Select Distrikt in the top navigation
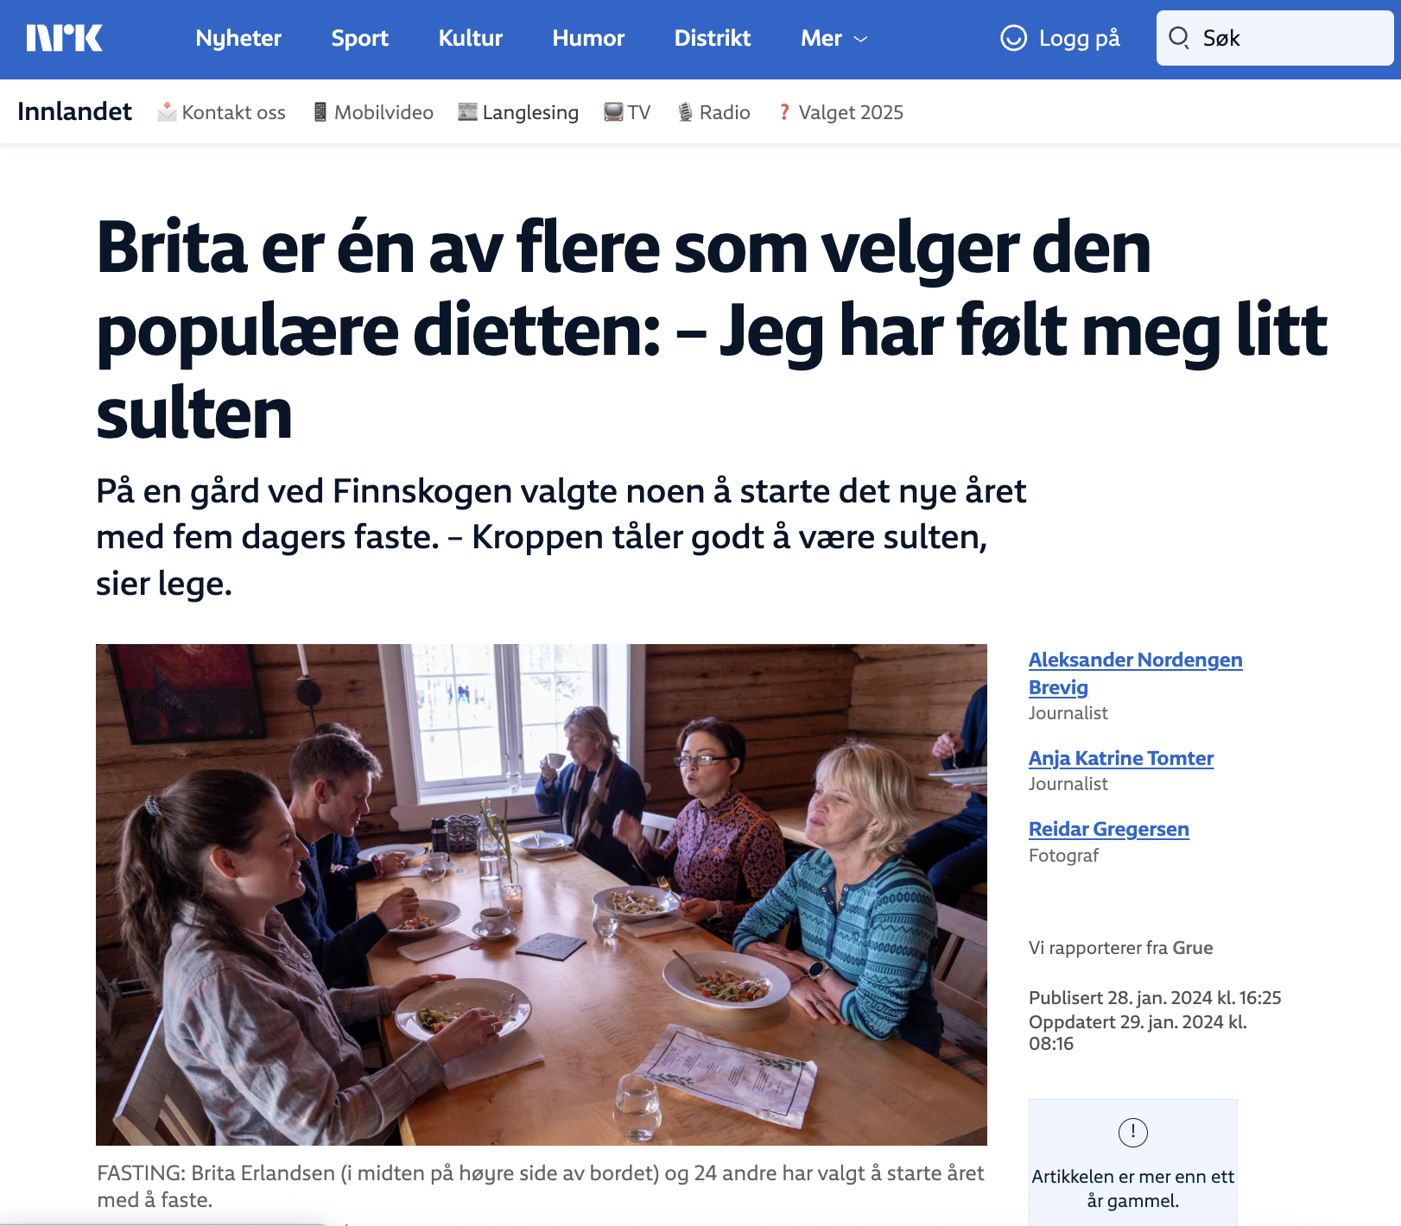This screenshot has height=1226, width=1401. click(713, 38)
